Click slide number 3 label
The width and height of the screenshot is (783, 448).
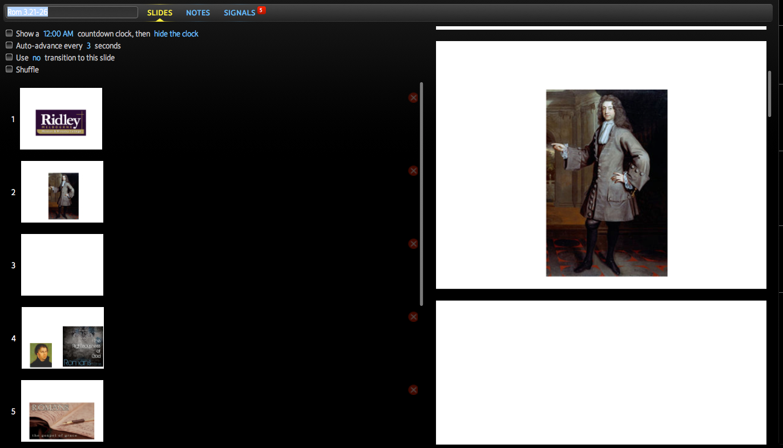pos(13,265)
